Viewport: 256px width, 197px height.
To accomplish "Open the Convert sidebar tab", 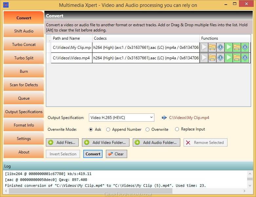I will [x=24, y=18].
